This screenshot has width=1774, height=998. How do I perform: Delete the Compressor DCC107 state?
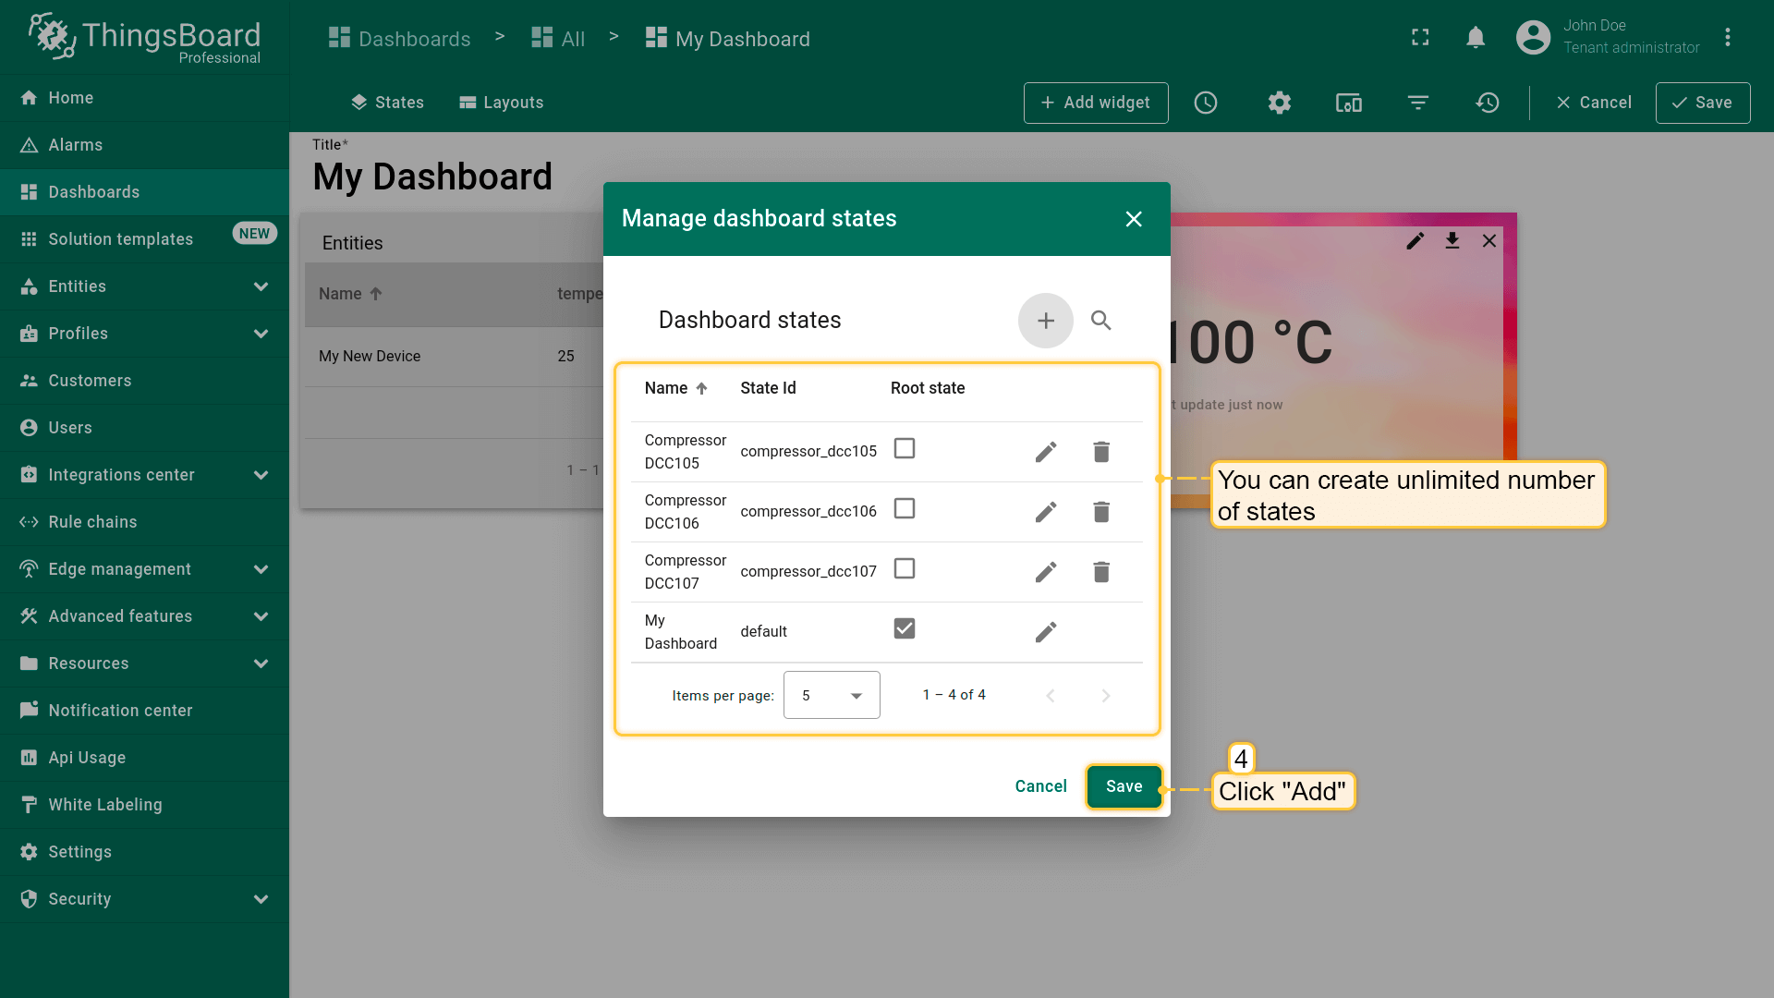pyautogui.click(x=1100, y=572)
